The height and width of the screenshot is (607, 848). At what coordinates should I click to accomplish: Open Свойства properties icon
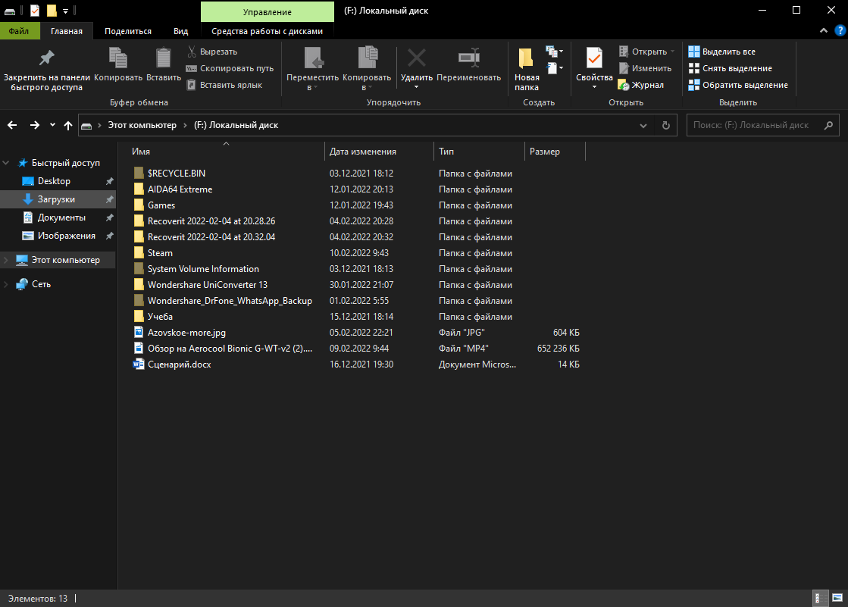click(x=594, y=58)
